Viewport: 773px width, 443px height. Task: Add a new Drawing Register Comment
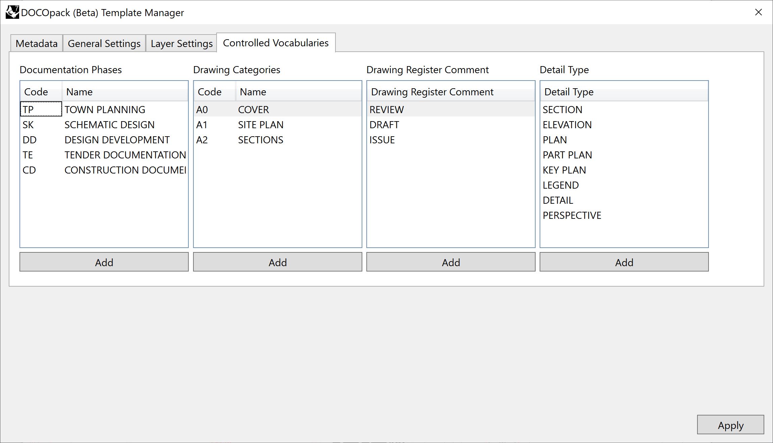click(451, 262)
